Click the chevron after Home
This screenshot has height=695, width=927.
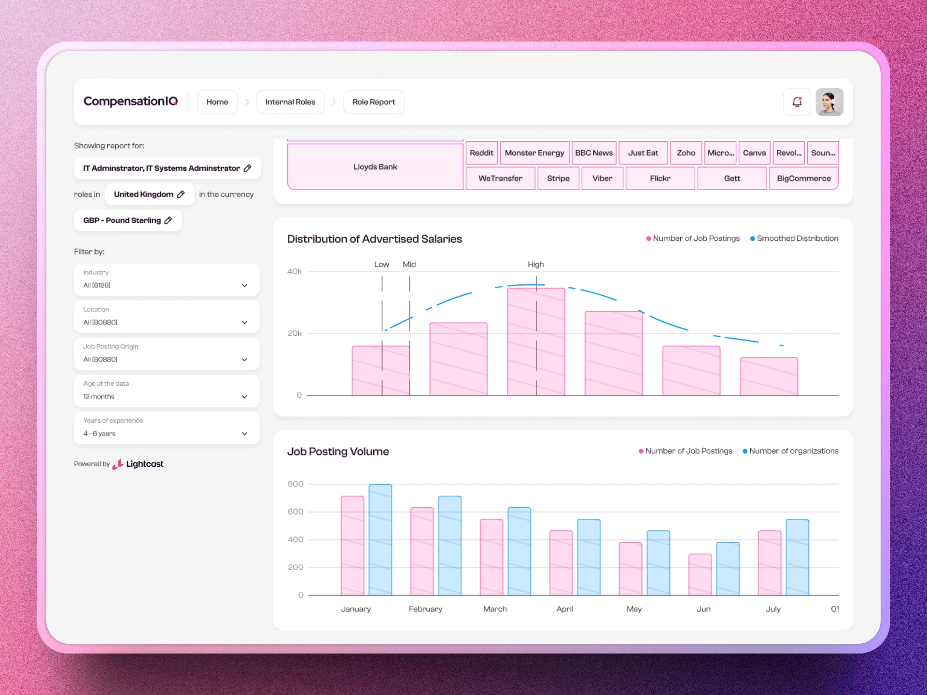point(247,102)
